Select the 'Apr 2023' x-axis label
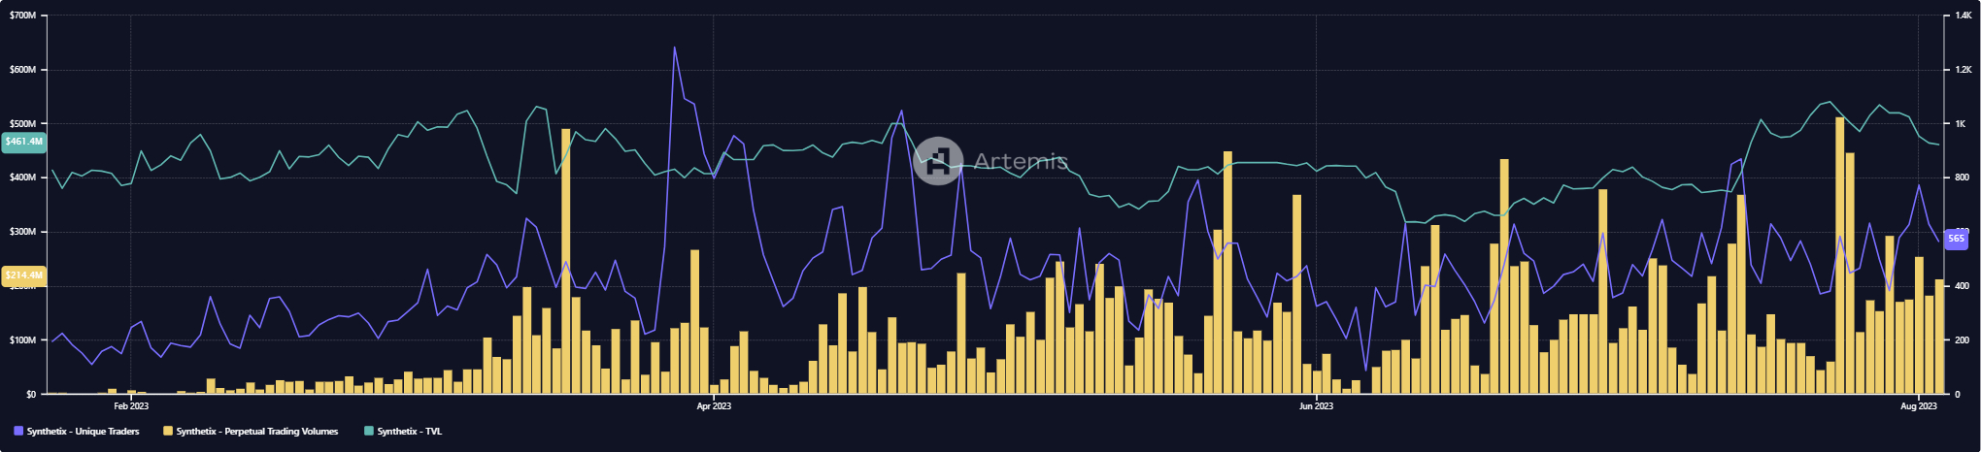Screen dimensions: 1981x452 [x=714, y=405]
